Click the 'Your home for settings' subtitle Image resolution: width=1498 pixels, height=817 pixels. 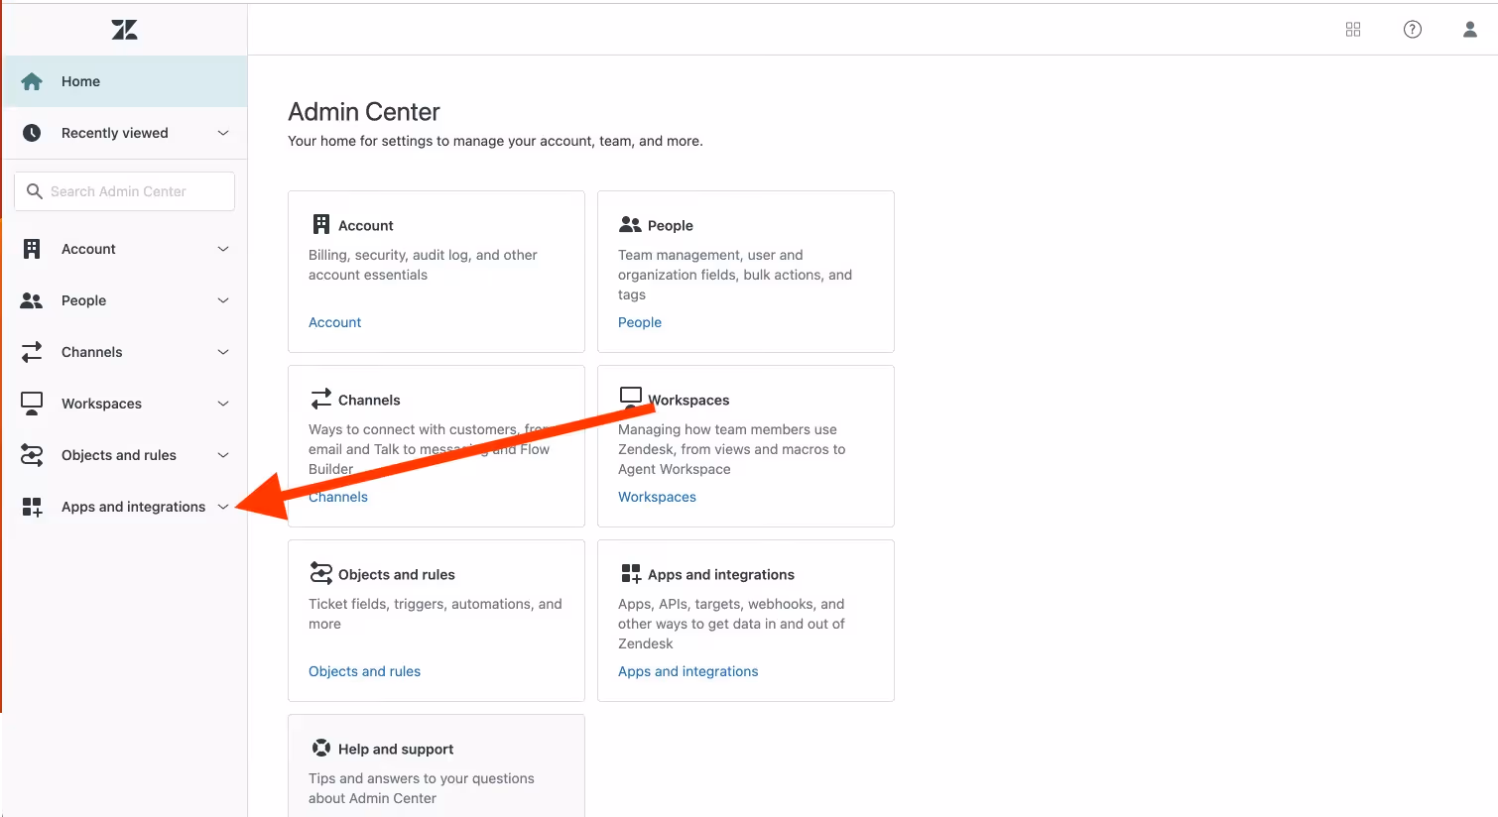[x=495, y=141]
